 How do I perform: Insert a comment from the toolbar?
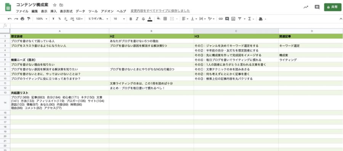pyautogui.click(x=227, y=19)
